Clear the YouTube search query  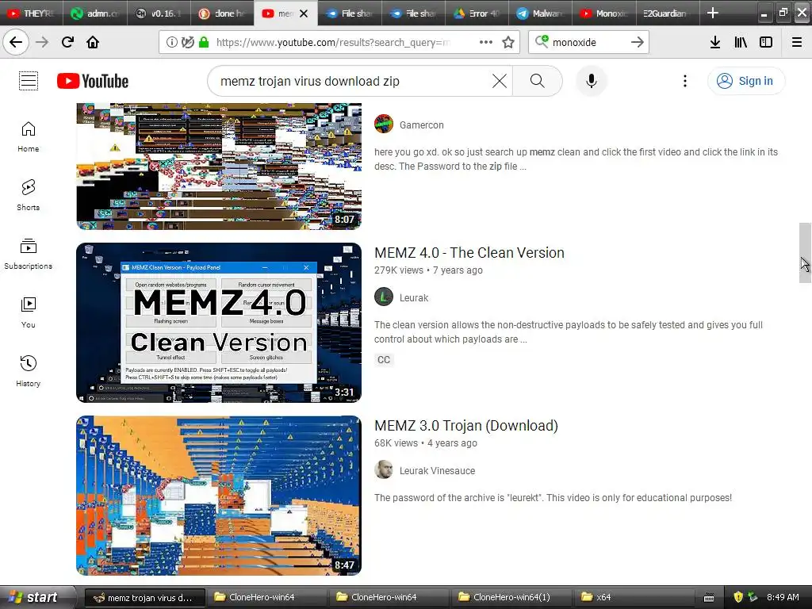click(x=500, y=81)
